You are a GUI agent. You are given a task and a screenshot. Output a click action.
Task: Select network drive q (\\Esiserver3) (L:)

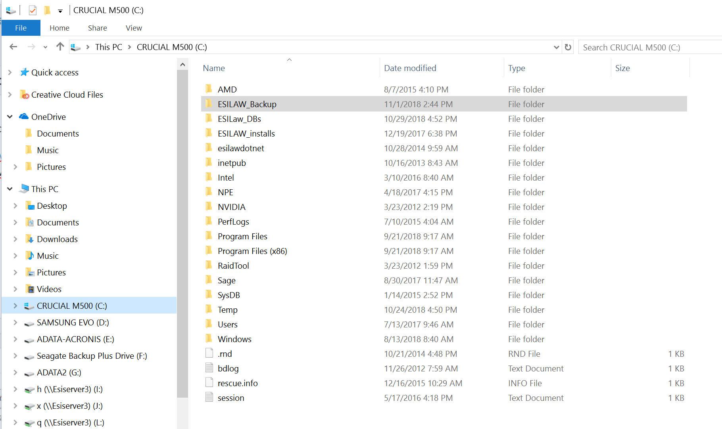70,422
